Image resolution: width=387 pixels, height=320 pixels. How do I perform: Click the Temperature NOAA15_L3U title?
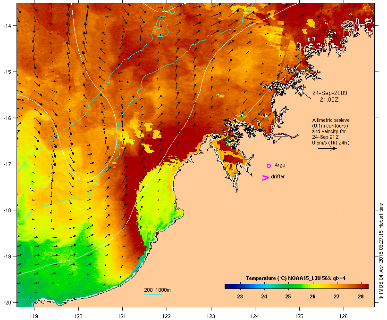(295, 278)
